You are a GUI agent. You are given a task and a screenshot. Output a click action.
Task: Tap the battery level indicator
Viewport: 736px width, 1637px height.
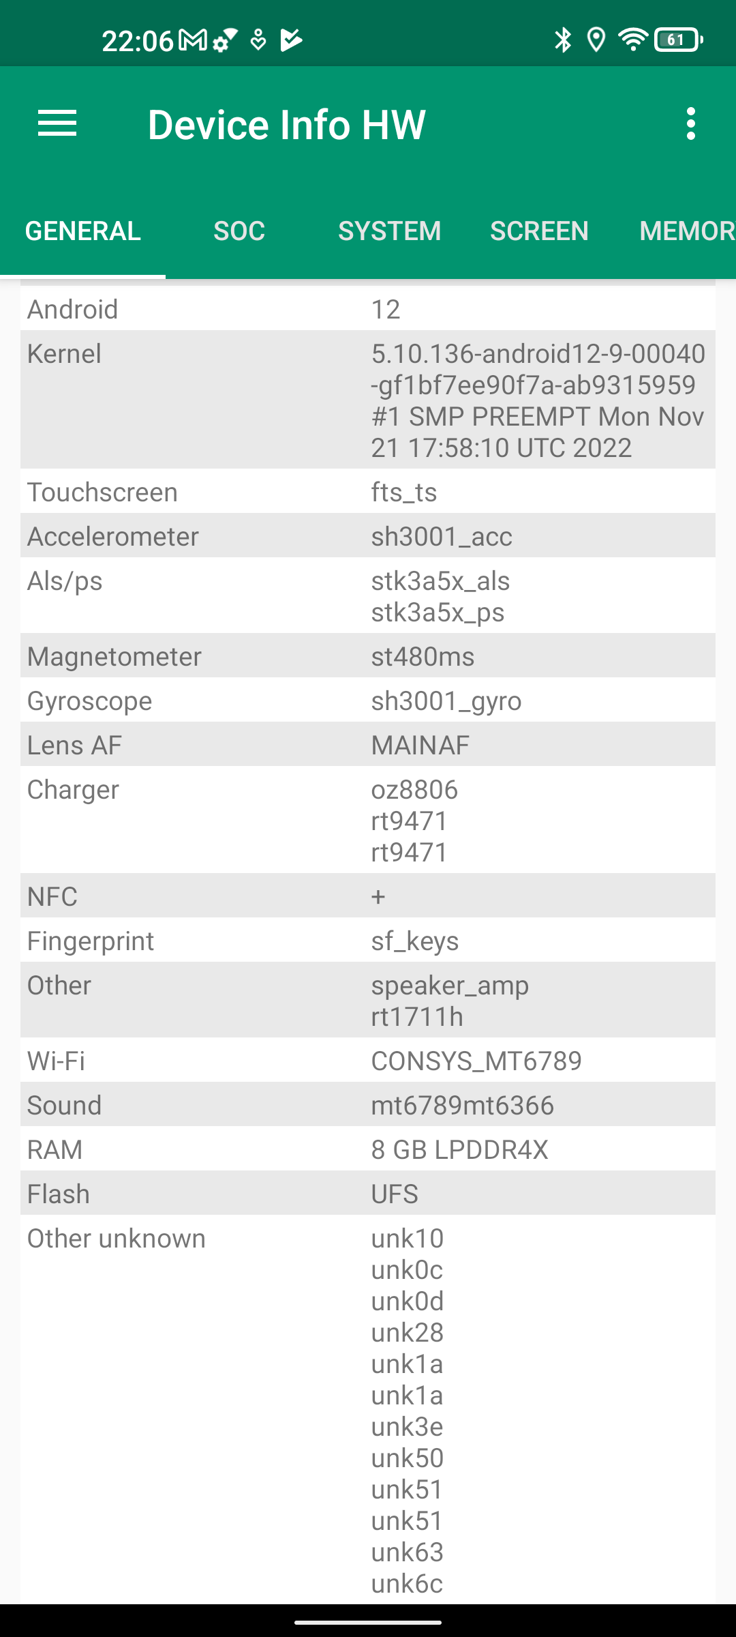pos(678,40)
